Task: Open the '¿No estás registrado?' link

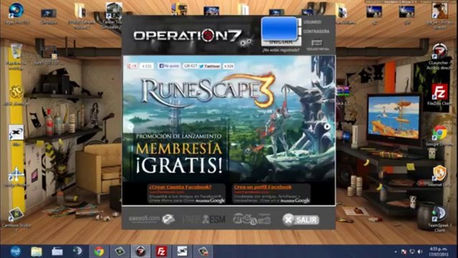Action: [280, 50]
